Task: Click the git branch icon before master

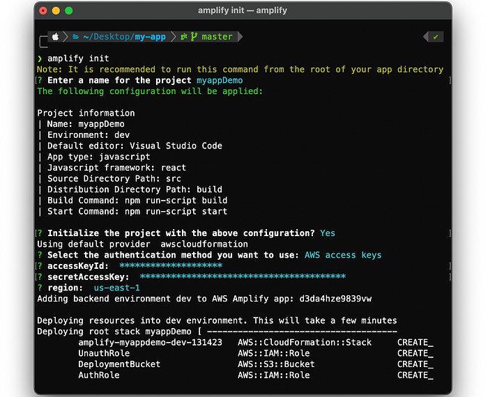Action: (x=194, y=37)
